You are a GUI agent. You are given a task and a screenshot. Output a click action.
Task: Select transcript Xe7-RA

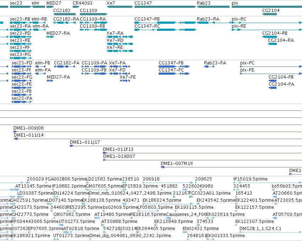115,33
